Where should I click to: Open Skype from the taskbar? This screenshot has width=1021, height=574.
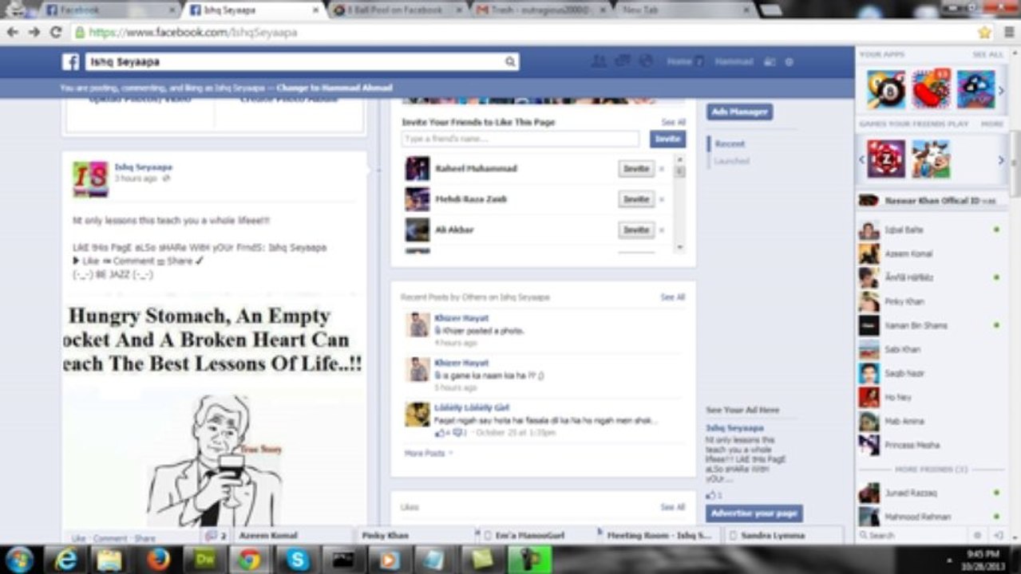click(297, 560)
